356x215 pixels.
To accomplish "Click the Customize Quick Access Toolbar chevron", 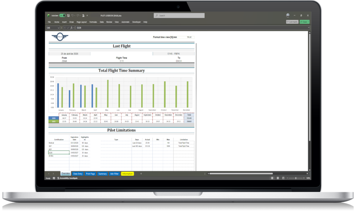I will click(x=87, y=15).
